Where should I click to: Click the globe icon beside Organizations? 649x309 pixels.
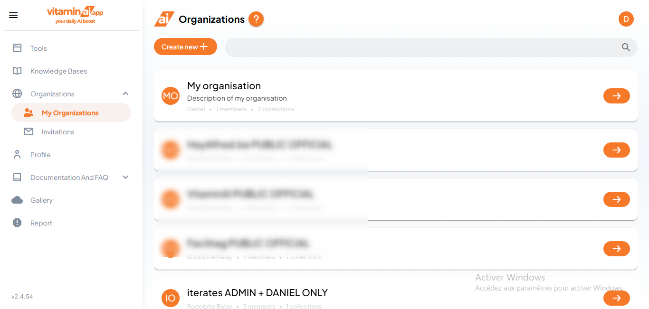[x=17, y=94]
